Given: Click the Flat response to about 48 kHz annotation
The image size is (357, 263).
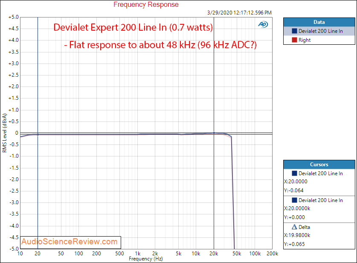Looking at the screenshot, I should [x=160, y=45].
